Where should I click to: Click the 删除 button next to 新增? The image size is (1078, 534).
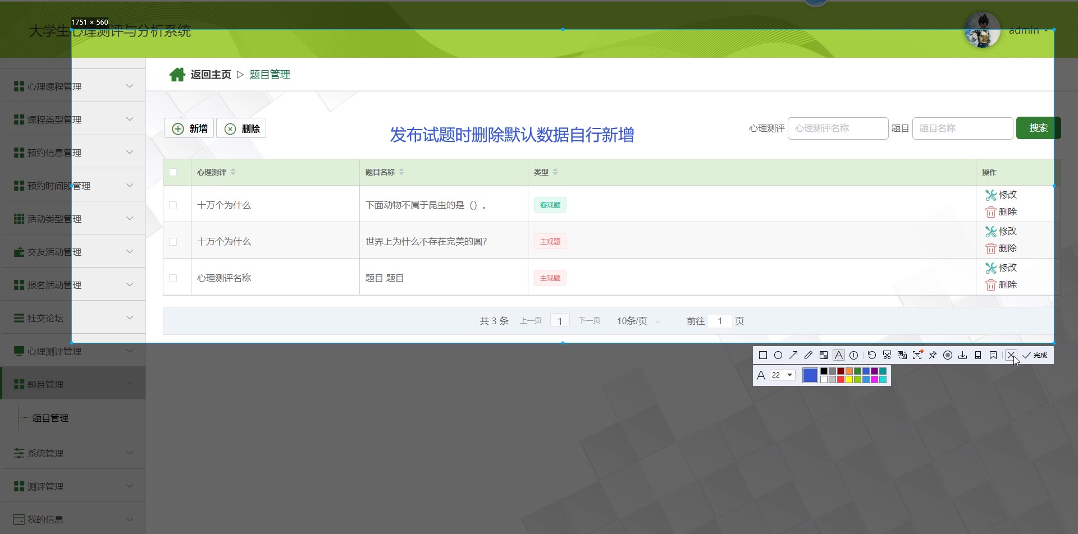241,128
